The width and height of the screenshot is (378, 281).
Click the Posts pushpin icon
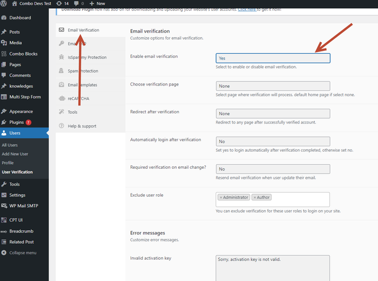[4, 32]
